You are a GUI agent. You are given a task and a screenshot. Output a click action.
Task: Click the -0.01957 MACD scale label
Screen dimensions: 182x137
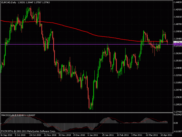coord(178,131)
